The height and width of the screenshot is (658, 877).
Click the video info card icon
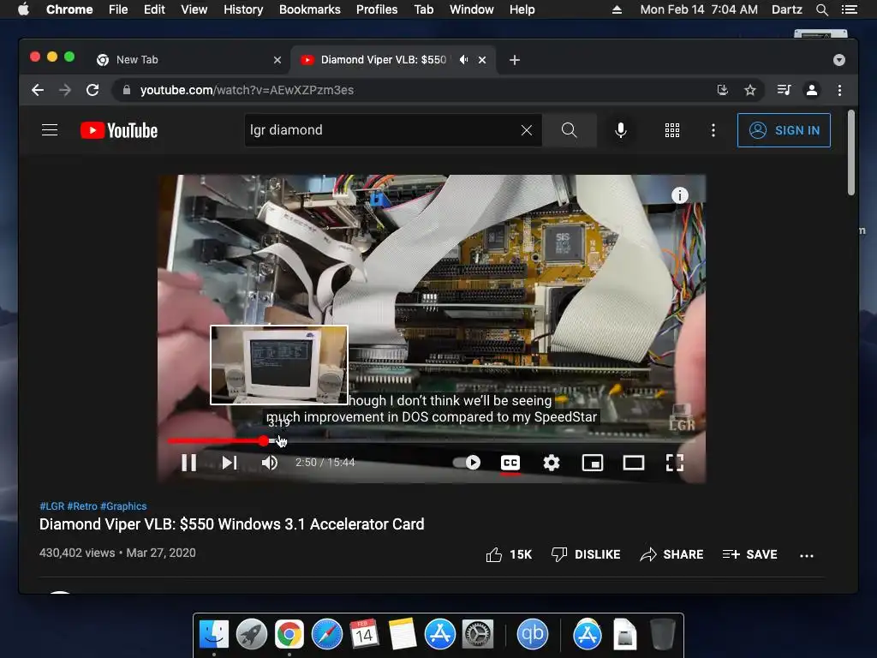tap(679, 195)
